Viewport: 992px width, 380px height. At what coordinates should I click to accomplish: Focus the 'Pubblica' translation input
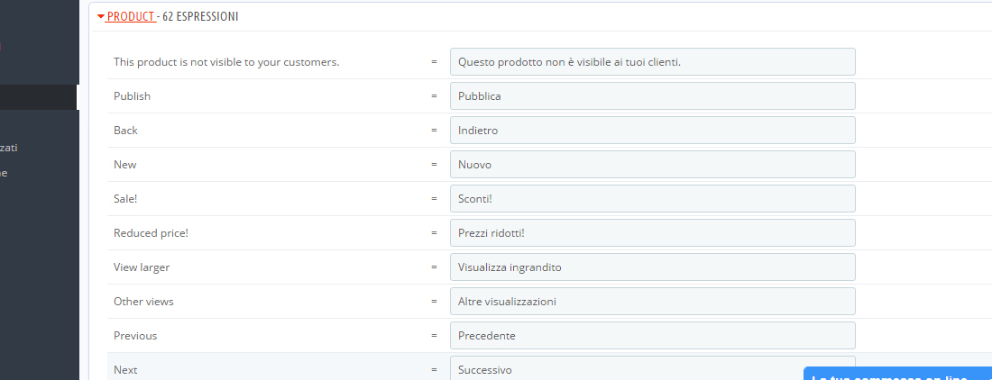[652, 96]
